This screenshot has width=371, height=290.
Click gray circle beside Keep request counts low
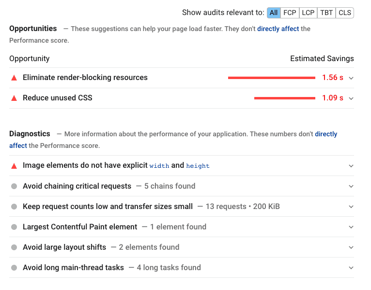[14, 207]
